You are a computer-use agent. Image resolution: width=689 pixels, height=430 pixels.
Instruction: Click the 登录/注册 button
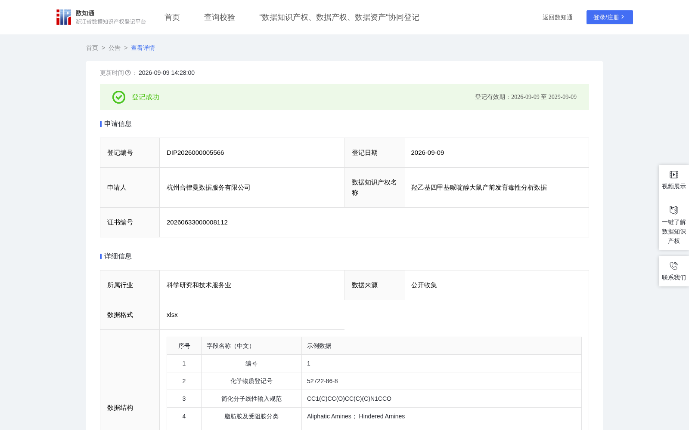(610, 17)
